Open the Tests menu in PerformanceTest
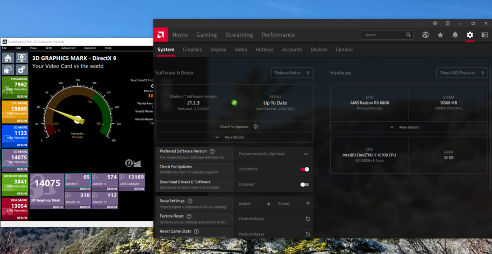This screenshot has height=254, width=492. 48,48
